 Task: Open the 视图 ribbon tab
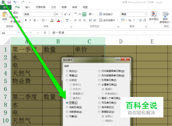(85, 7)
